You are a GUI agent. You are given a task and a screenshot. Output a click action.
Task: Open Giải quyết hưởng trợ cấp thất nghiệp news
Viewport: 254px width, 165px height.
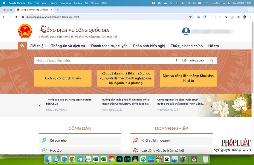[x=180, y=102]
